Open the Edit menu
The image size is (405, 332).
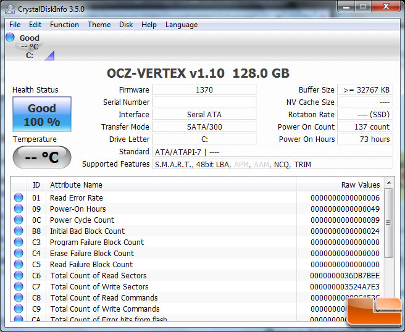pyautogui.click(x=35, y=25)
